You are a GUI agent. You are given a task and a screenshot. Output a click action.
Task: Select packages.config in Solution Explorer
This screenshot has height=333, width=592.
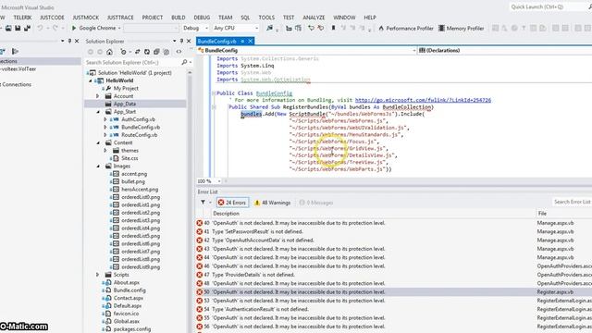[x=132, y=329]
